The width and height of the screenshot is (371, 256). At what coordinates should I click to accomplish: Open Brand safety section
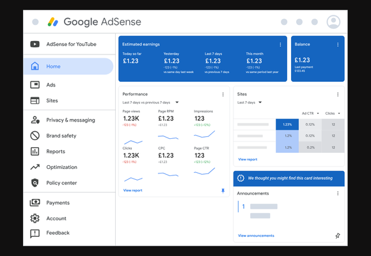tap(69, 136)
